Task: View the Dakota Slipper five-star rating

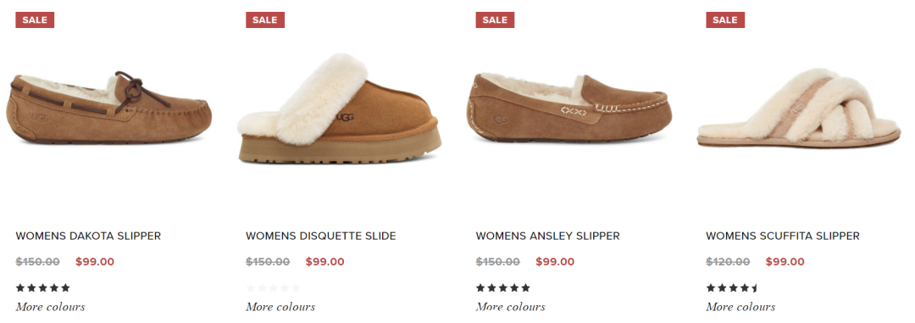Action: tap(42, 287)
